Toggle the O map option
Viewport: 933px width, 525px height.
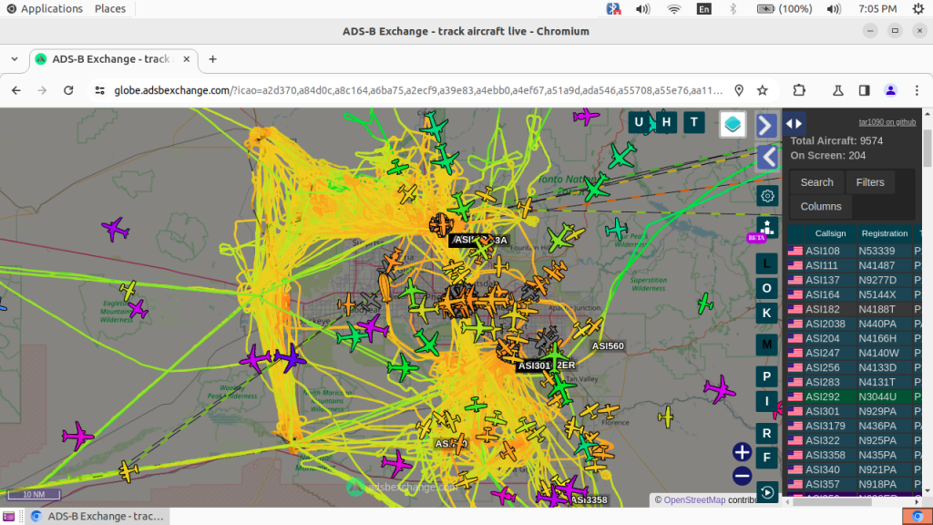(766, 289)
